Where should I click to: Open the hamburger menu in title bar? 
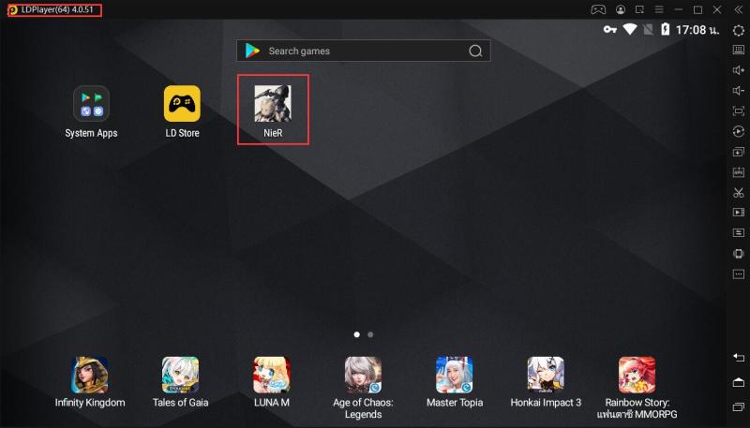pyautogui.click(x=659, y=9)
